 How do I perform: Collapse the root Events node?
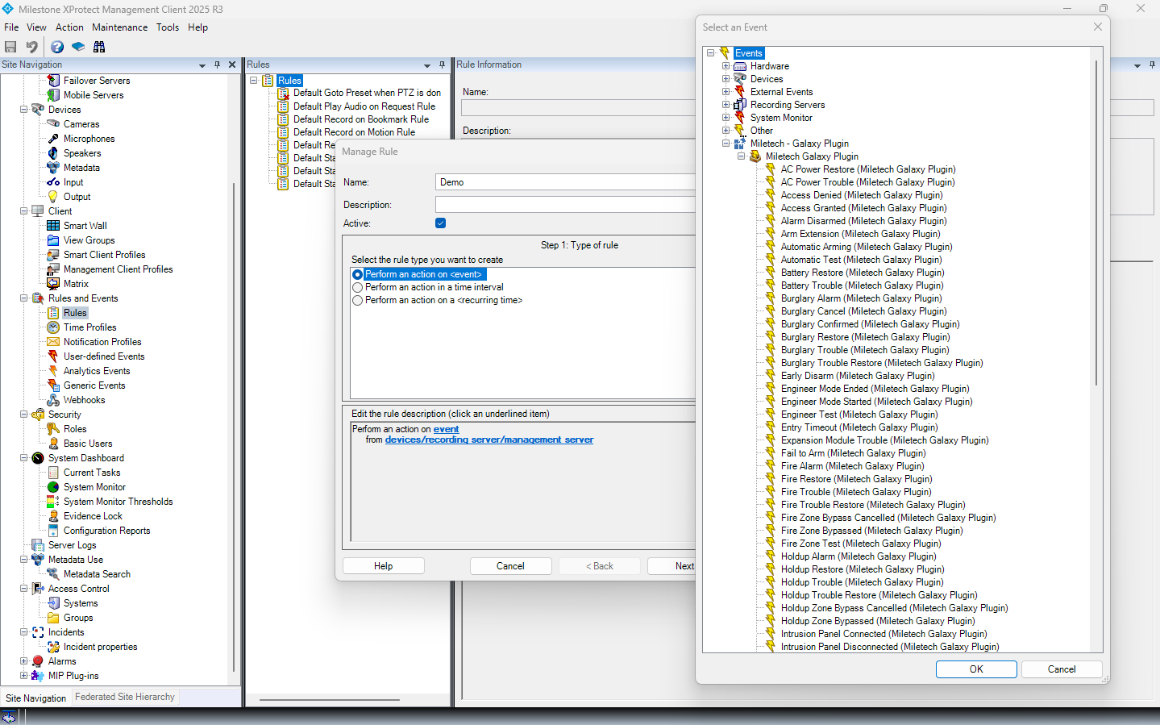tap(711, 53)
